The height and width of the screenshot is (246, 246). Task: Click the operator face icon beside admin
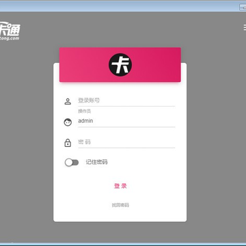(x=68, y=122)
